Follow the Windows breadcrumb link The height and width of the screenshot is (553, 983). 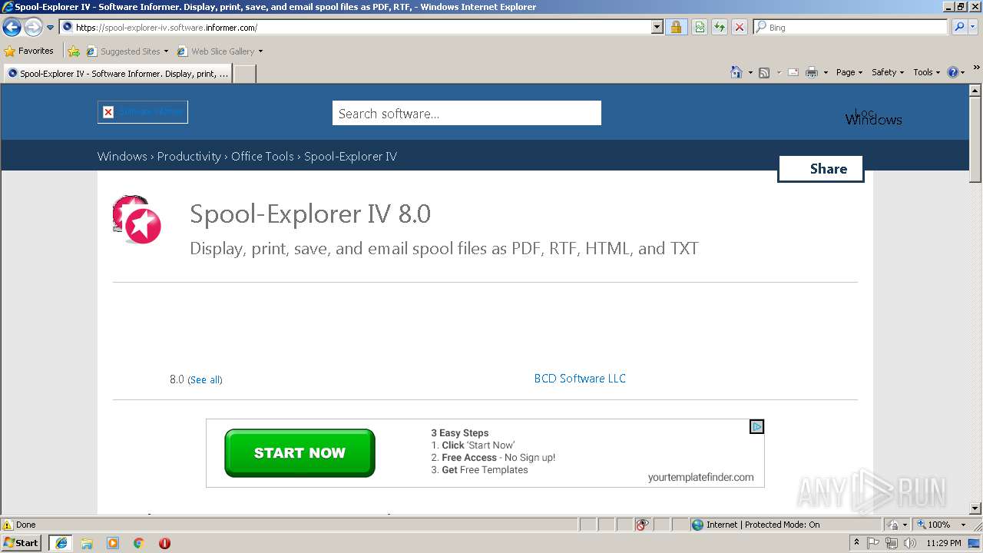point(122,156)
